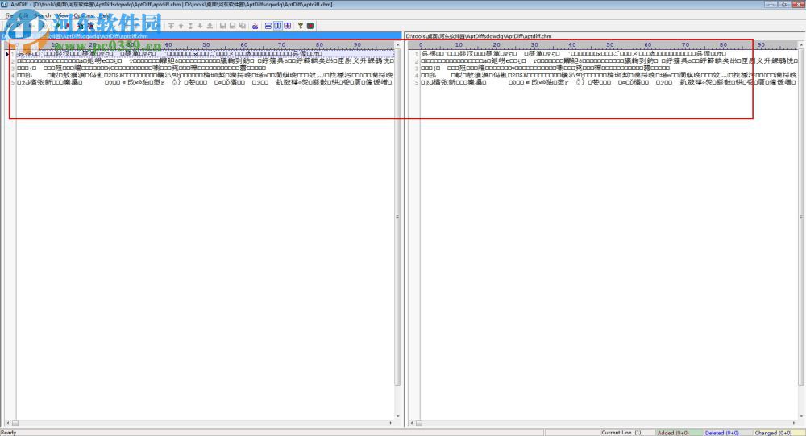
Task: Click the left pane horizontal scrollbar thumb
Action: (15, 423)
